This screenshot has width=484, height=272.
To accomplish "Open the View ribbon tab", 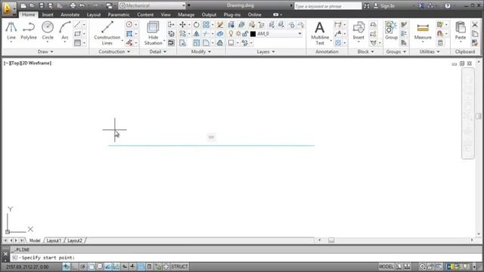I will 166,14.
